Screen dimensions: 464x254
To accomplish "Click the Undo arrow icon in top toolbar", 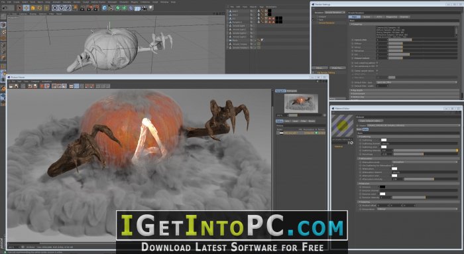I will point(5,8).
